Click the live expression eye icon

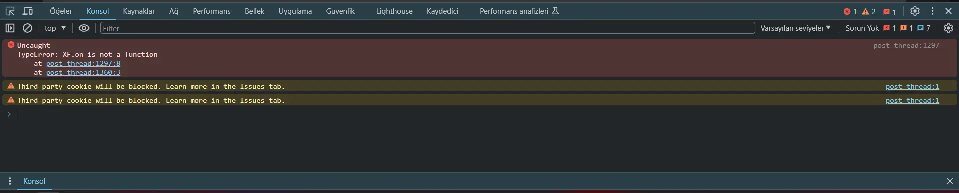pos(84,28)
